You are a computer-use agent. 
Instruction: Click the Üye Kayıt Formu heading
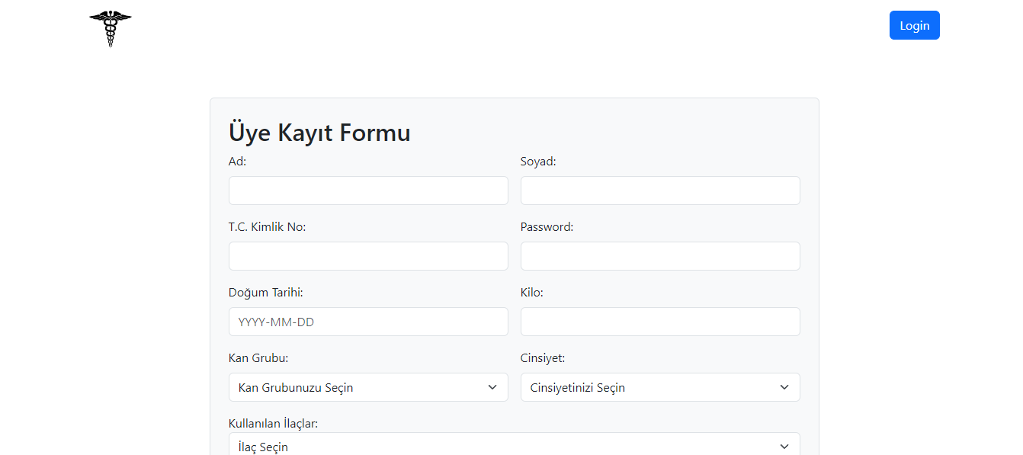point(319,133)
